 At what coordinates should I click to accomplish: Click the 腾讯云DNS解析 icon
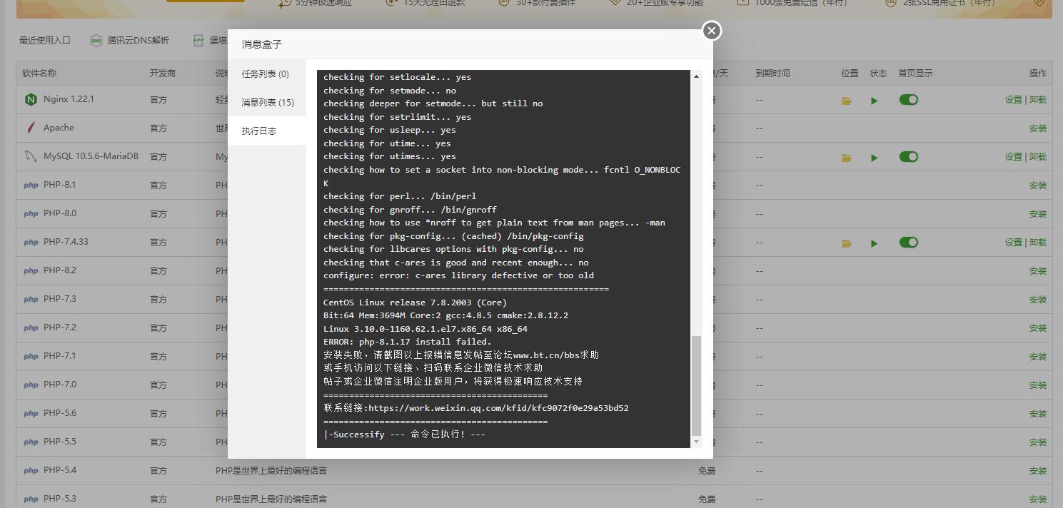pos(96,41)
